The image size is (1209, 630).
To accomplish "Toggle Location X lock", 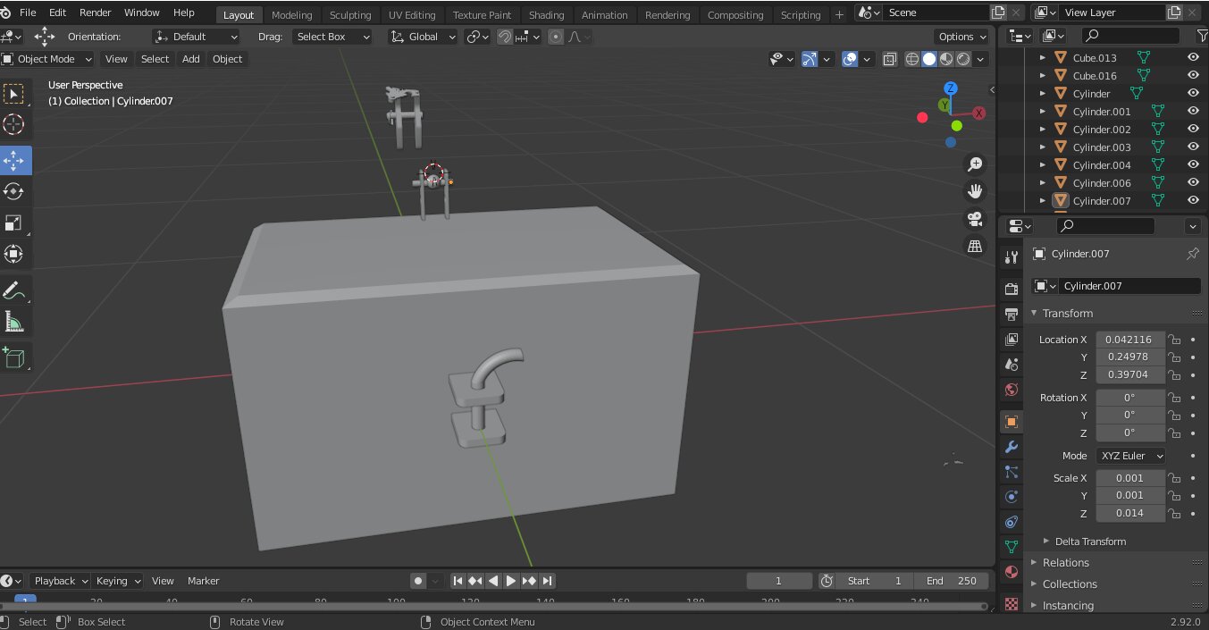I will point(1175,340).
